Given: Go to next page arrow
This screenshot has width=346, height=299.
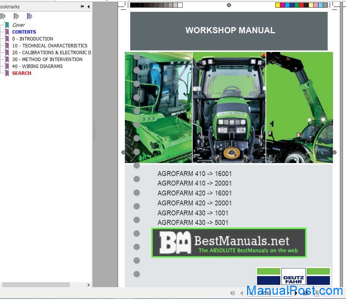Looking at the screenshot, I should coord(296,293).
